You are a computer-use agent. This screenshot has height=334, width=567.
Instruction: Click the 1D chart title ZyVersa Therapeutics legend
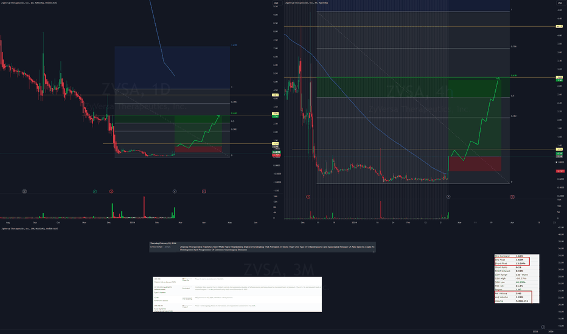pyautogui.click(x=29, y=3)
